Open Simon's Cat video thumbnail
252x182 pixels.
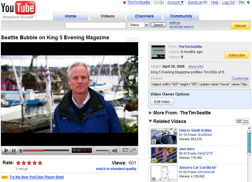164,174
